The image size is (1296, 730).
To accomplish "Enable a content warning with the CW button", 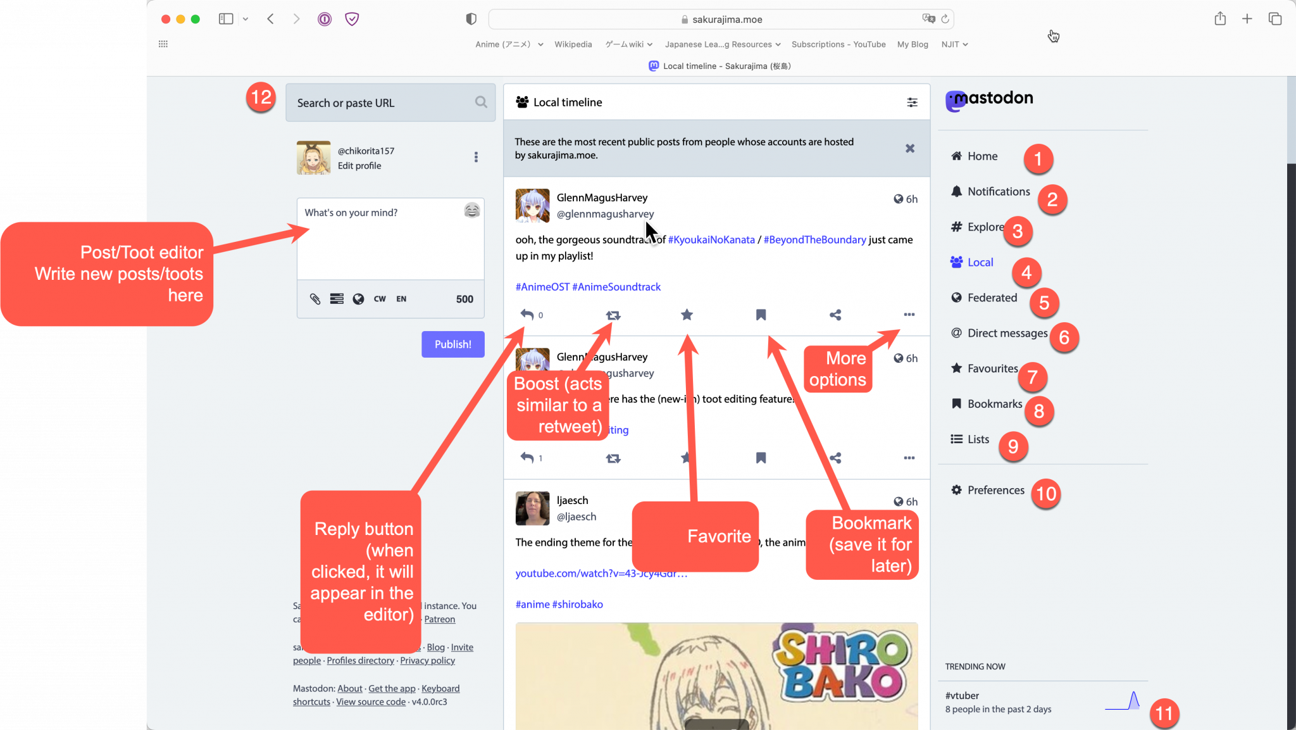I will pos(380,299).
